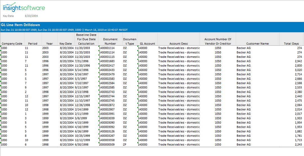The height and width of the screenshot is (156, 304).
Task: Select baseline date 11/20/1996
Action: click(82, 66)
